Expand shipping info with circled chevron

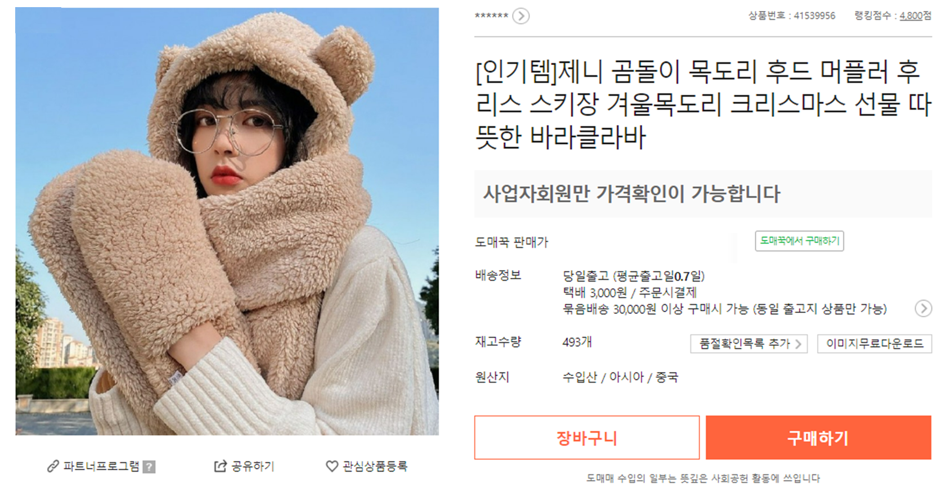(x=923, y=309)
